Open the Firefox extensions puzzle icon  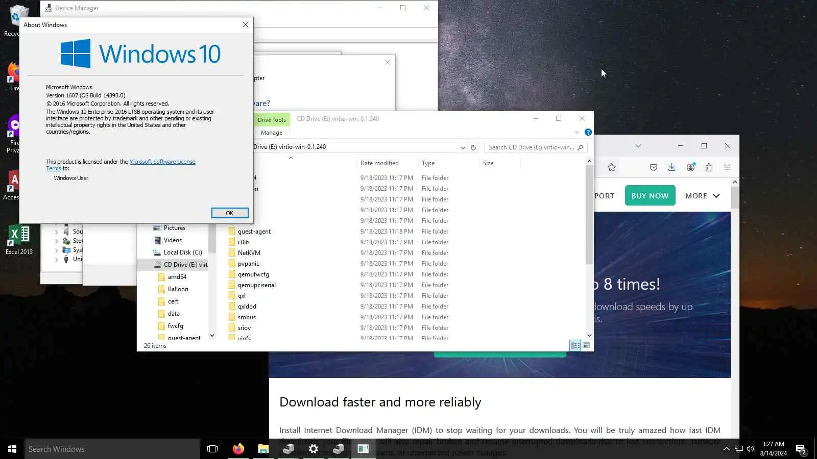pyautogui.click(x=709, y=167)
